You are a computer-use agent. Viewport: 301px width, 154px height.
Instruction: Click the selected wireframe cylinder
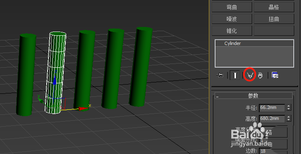[56, 73]
